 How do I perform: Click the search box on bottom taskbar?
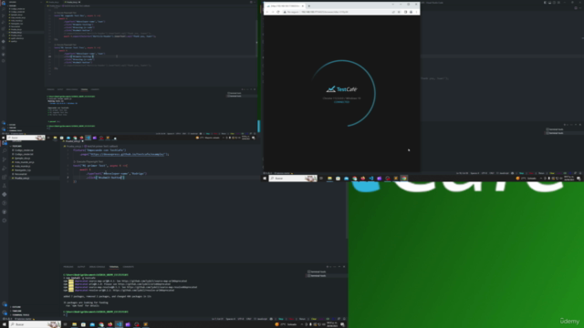point(35,324)
